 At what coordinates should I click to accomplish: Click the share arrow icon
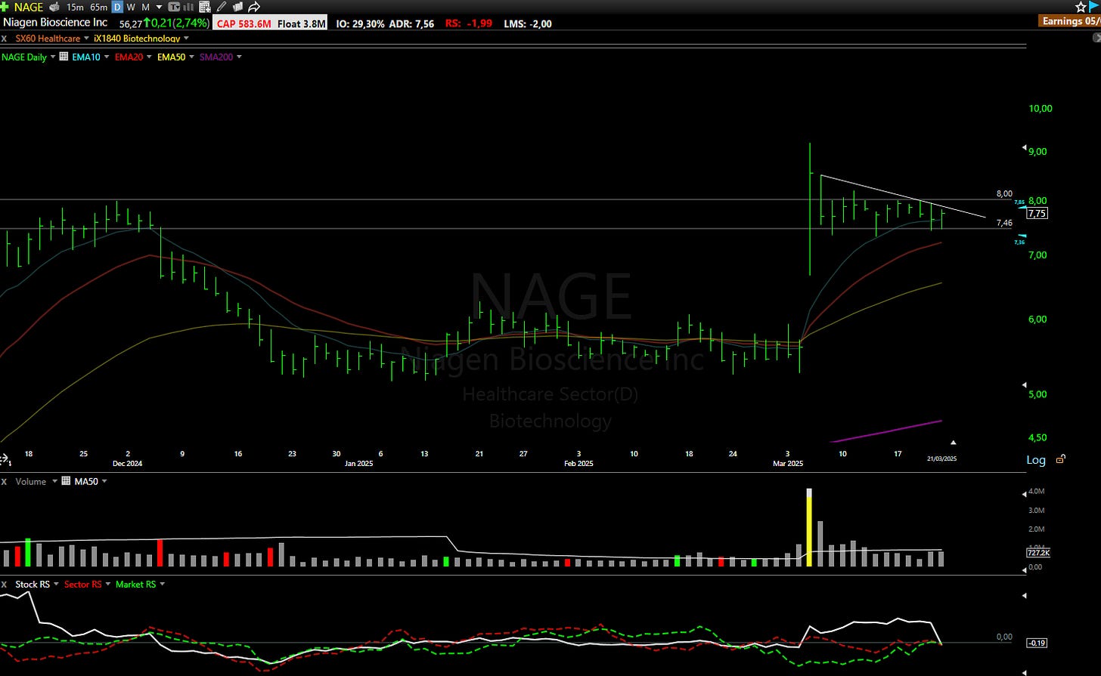254,7
